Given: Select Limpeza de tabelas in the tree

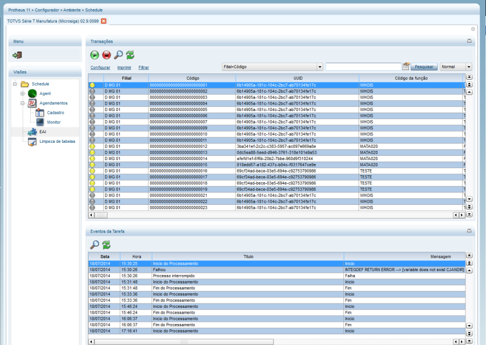Looking at the screenshot, I should (x=57, y=141).
